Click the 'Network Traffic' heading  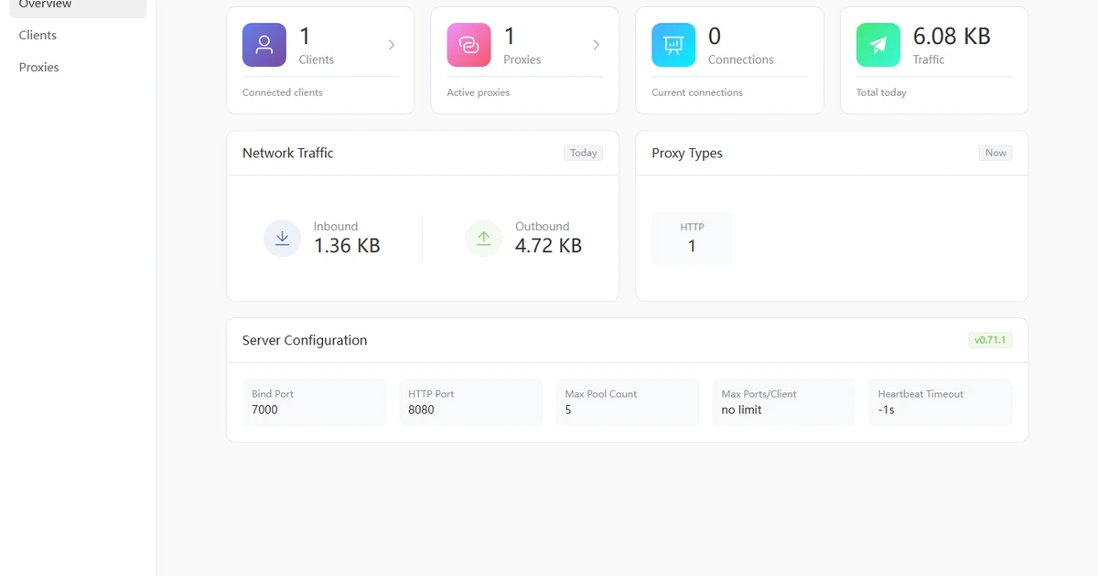pos(288,153)
